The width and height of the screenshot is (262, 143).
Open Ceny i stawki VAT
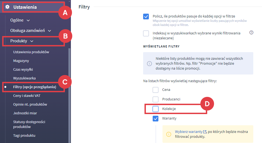coord(27,96)
